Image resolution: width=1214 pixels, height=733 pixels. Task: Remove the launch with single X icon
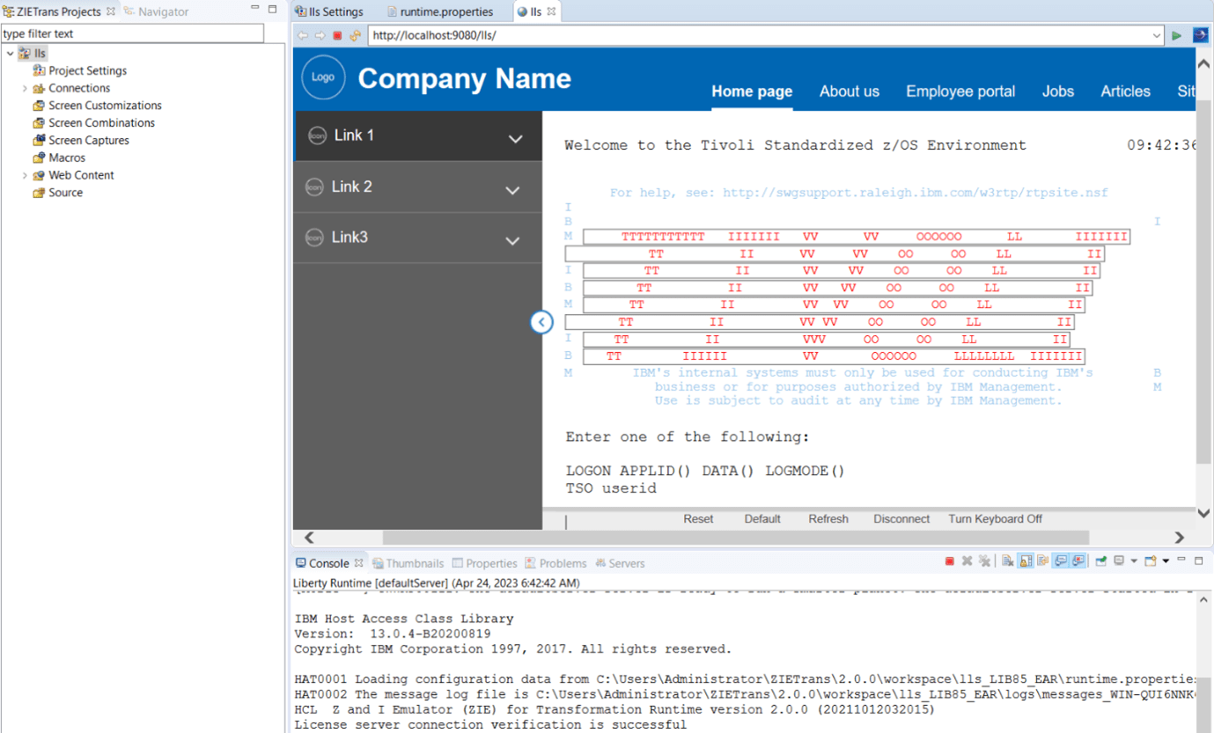coord(967,561)
